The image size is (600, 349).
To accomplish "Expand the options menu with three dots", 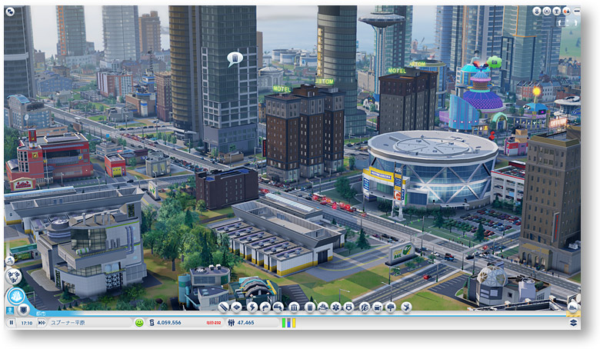I will (x=576, y=12).
